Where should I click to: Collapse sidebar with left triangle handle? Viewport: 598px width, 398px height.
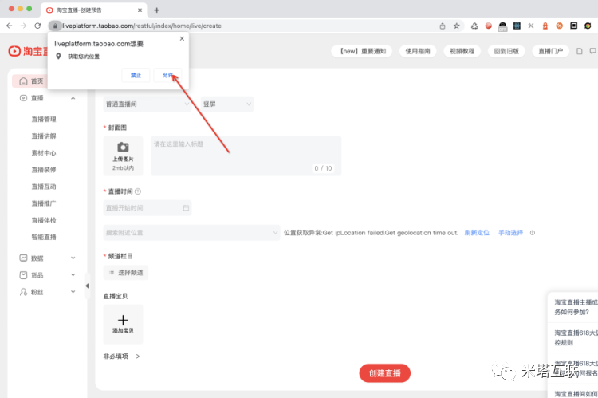point(88,286)
